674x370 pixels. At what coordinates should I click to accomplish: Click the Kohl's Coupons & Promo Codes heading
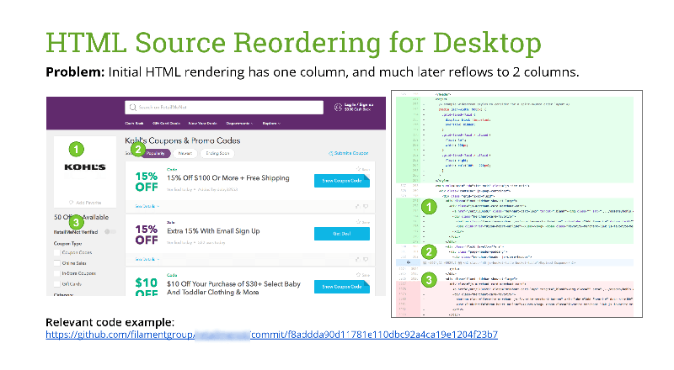click(183, 140)
